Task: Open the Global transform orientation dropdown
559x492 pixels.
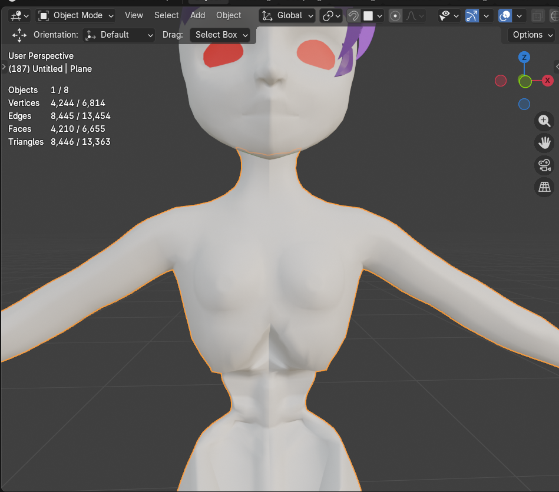Action: pyautogui.click(x=287, y=16)
